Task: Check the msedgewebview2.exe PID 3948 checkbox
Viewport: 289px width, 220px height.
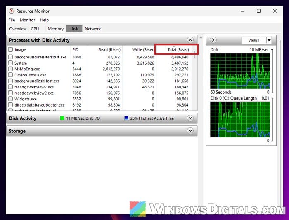Action: tap(10, 87)
